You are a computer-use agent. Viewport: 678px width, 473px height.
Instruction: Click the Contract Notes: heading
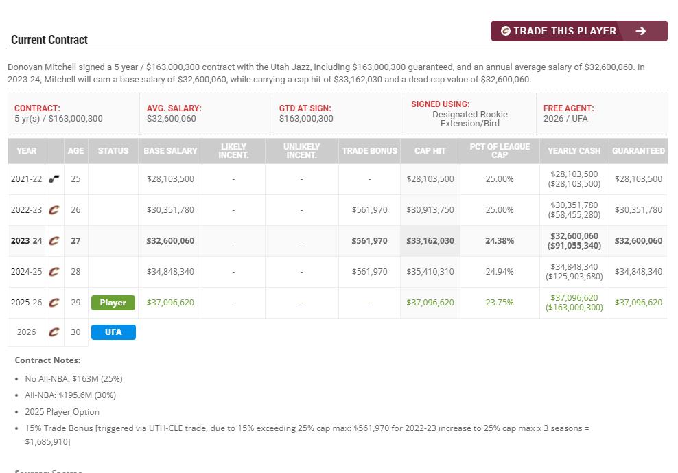click(x=47, y=360)
